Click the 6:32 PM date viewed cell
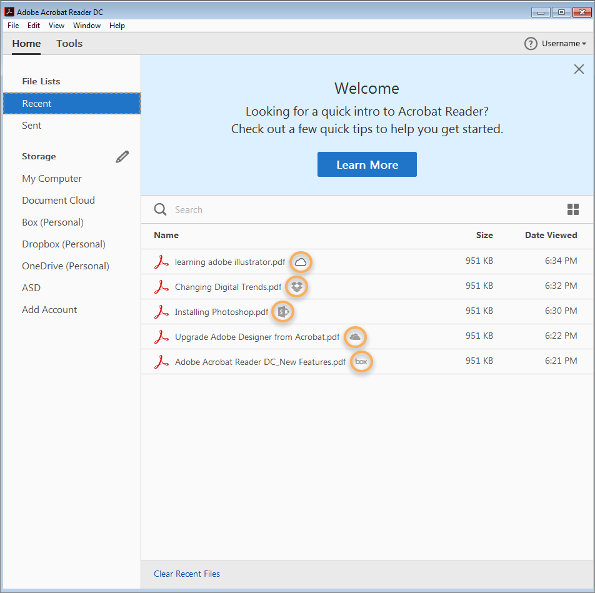This screenshot has height=593, width=595. [x=561, y=286]
